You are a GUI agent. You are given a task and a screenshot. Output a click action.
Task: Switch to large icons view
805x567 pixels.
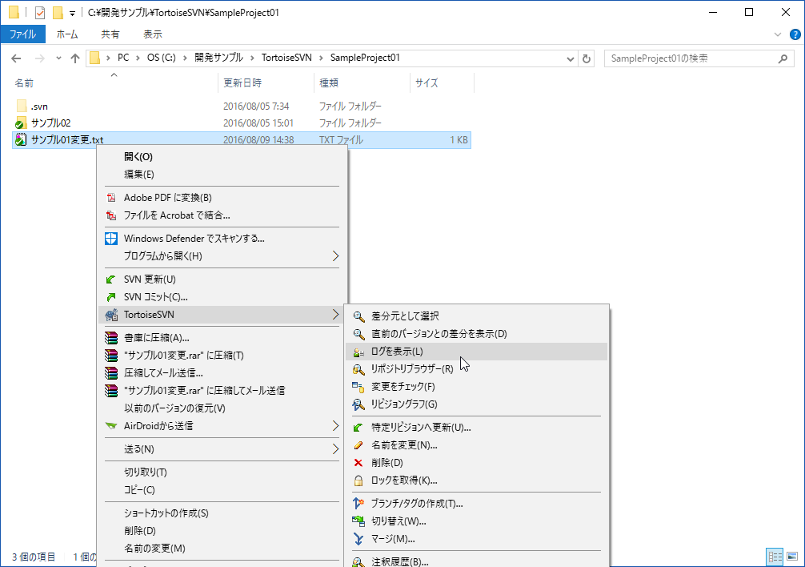click(x=792, y=557)
